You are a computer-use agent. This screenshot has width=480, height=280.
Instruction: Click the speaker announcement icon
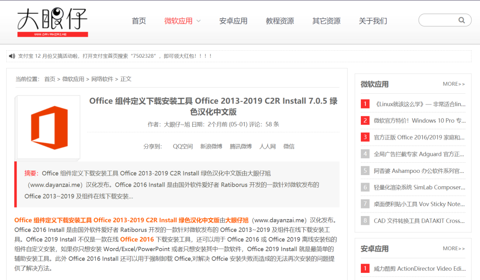point(12,56)
